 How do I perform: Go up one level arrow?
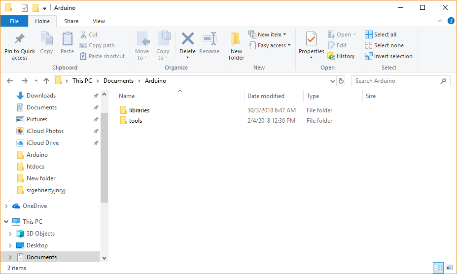pos(46,81)
